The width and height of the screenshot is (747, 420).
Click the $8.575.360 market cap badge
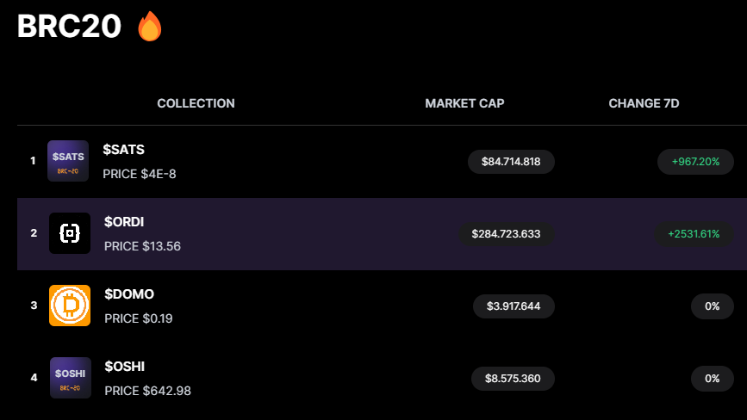pyautogui.click(x=514, y=379)
